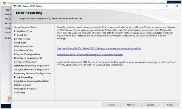The width and height of the screenshot is (182, 109).
Task: Select Disk Space Requirements step
Action: [x=28, y=58]
